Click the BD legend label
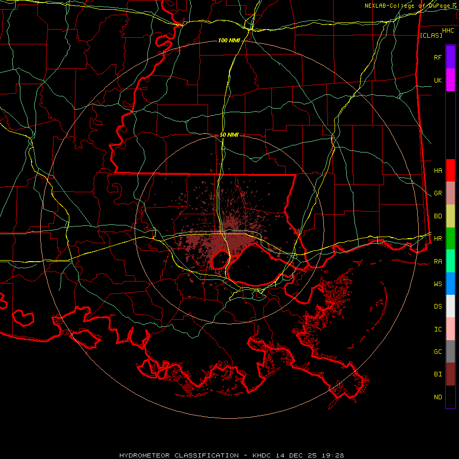 click(438, 216)
